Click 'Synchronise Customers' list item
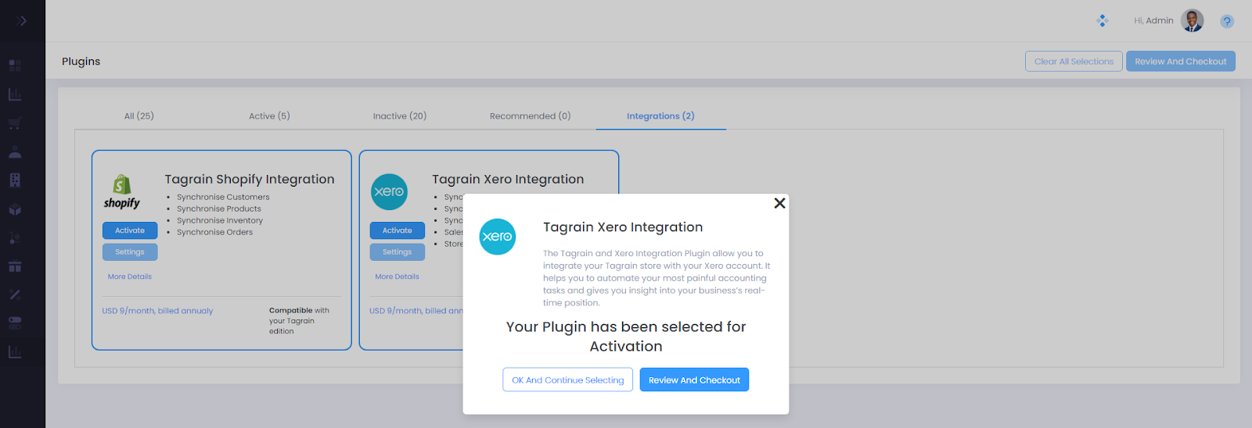 (223, 197)
